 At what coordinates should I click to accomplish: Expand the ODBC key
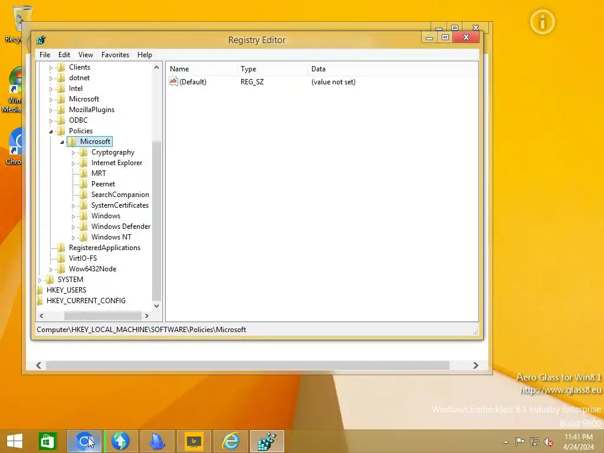pyautogui.click(x=51, y=121)
